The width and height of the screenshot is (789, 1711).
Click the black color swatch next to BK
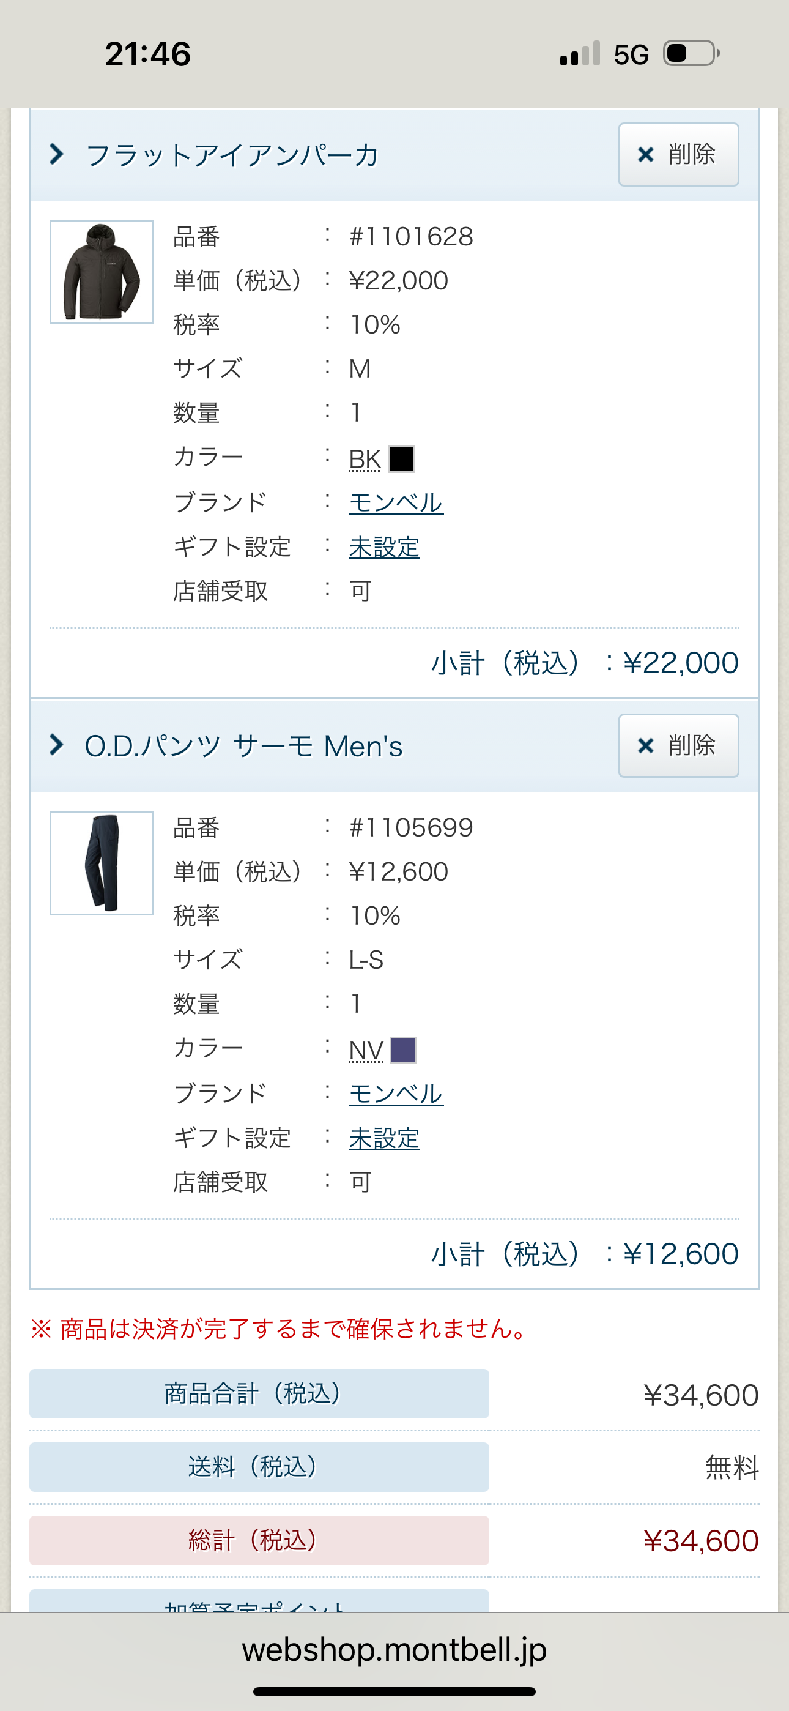pos(401,459)
